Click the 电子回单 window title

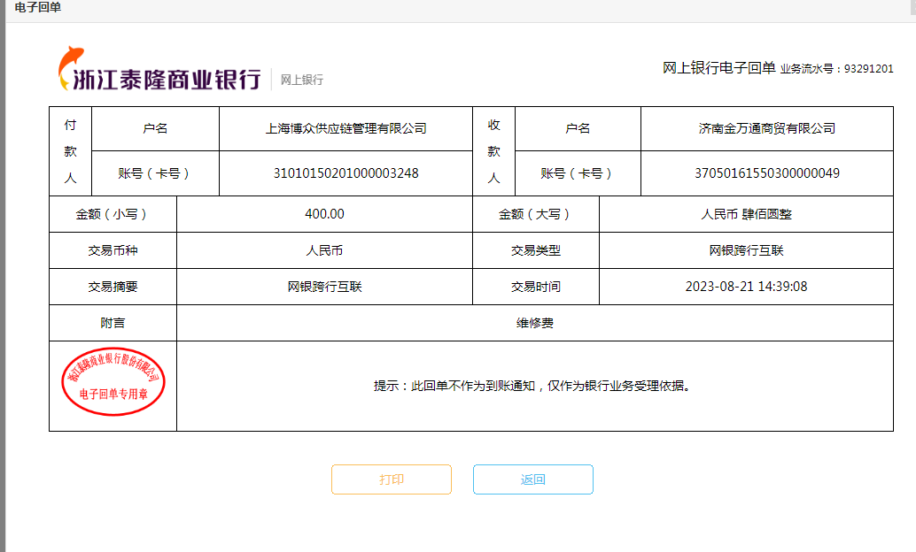coord(38,8)
